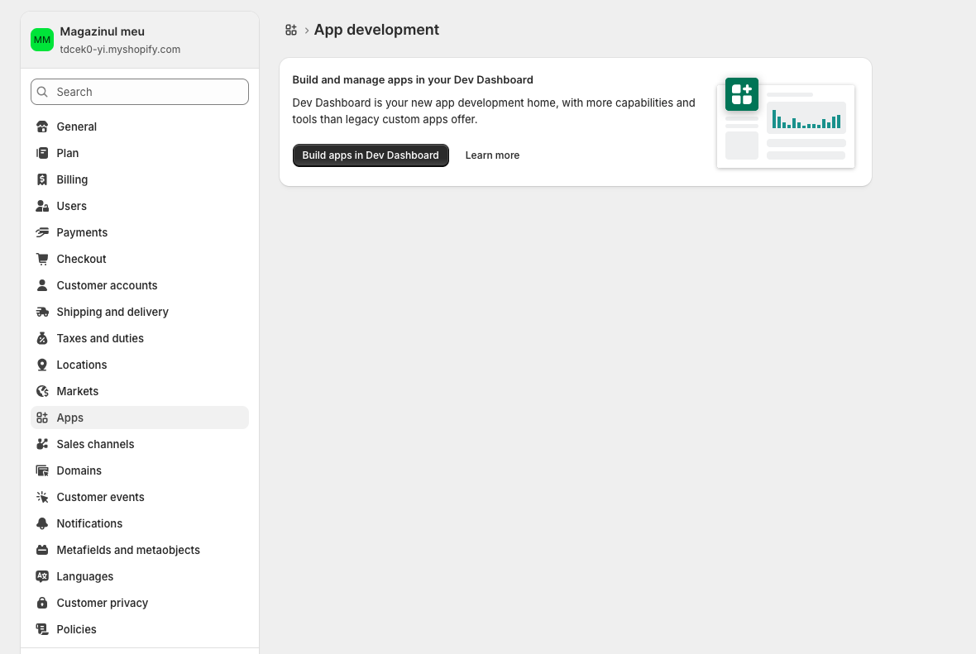This screenshot has width=976, height=654.
Task: Select Users in the sidebar
Action: 140,206
